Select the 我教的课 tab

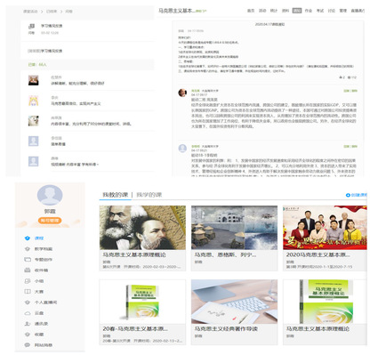116,195
